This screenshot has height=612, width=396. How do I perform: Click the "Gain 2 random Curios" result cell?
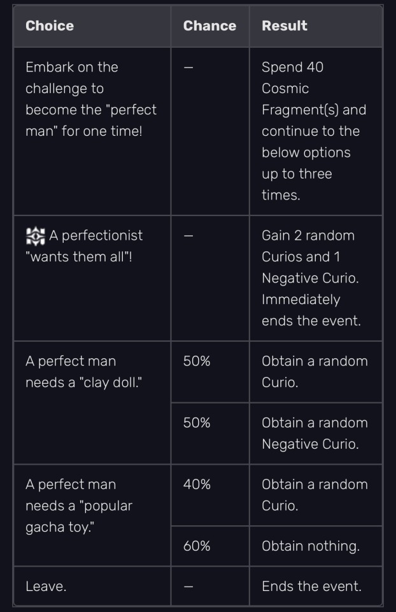tap(311, 278)
